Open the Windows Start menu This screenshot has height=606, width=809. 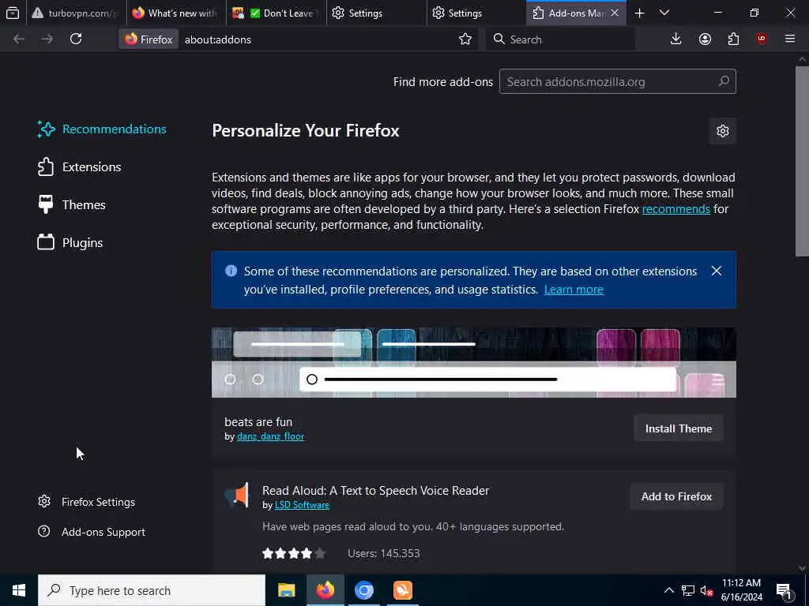pos(19,590)
